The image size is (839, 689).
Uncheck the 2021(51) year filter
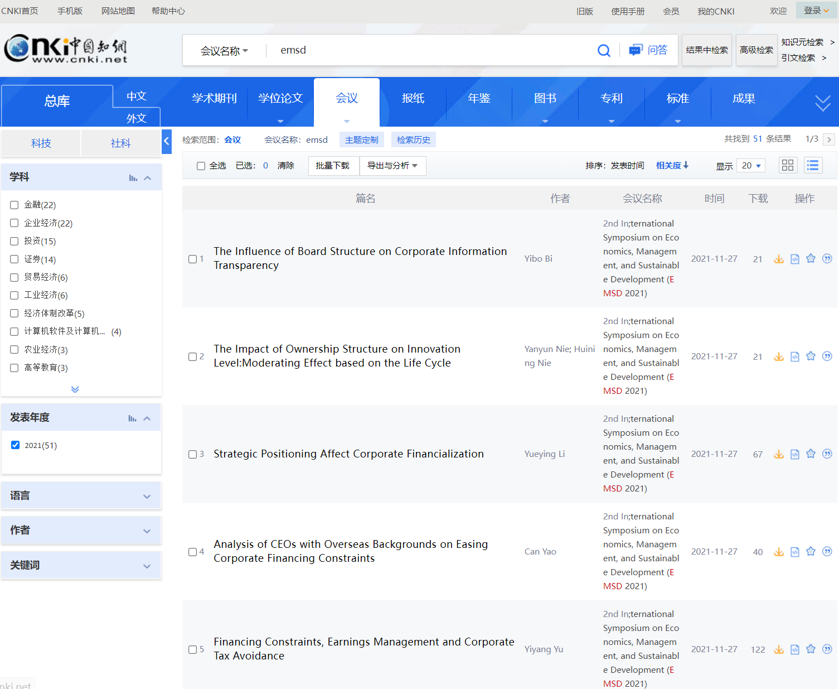(16, 445)
